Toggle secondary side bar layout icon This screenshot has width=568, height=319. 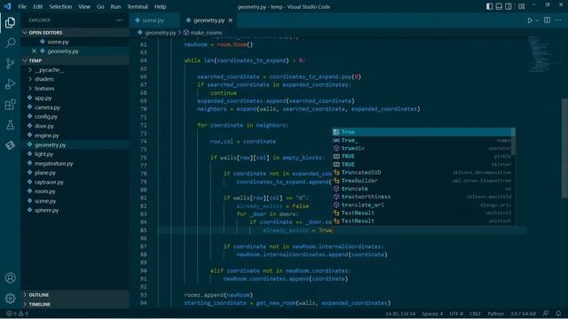(509, 6)
